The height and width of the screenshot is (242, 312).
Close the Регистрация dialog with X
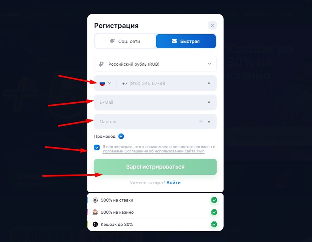point(213,25)
